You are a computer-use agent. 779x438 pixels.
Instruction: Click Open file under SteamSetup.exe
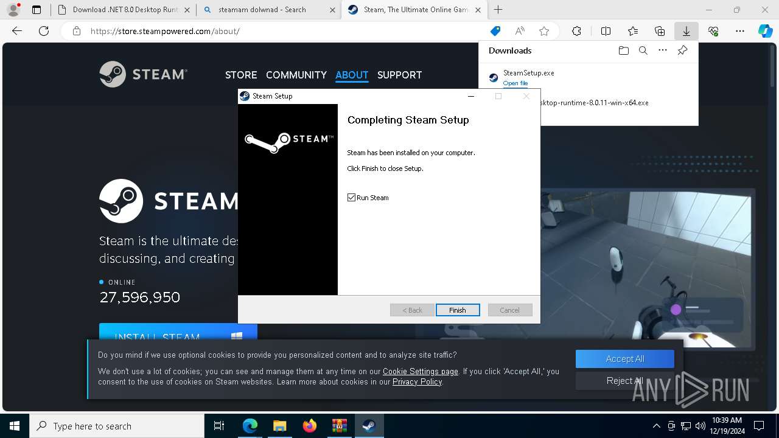515,83
